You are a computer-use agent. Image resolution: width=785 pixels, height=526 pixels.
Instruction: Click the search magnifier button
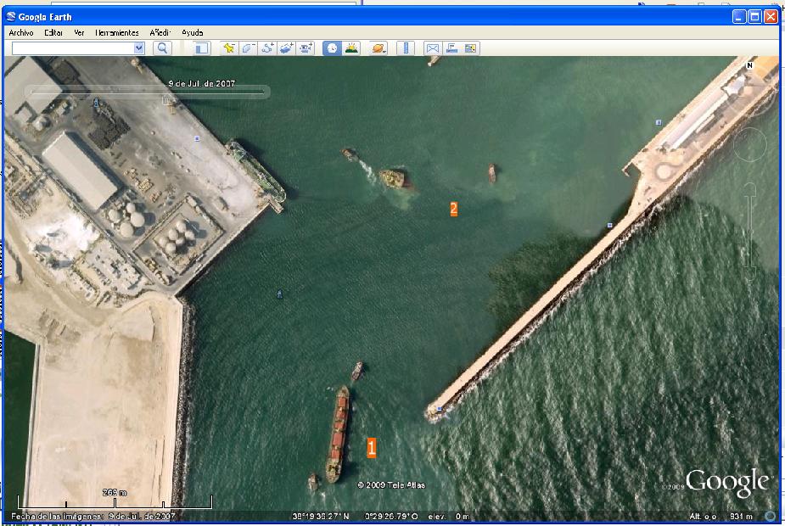tap(162, 48)
